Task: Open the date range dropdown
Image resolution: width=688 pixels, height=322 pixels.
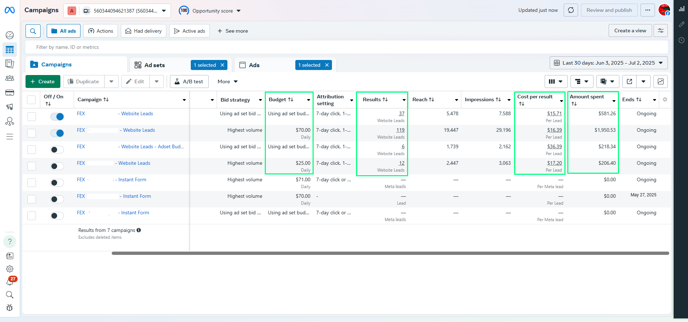Action: pos(608,63)
